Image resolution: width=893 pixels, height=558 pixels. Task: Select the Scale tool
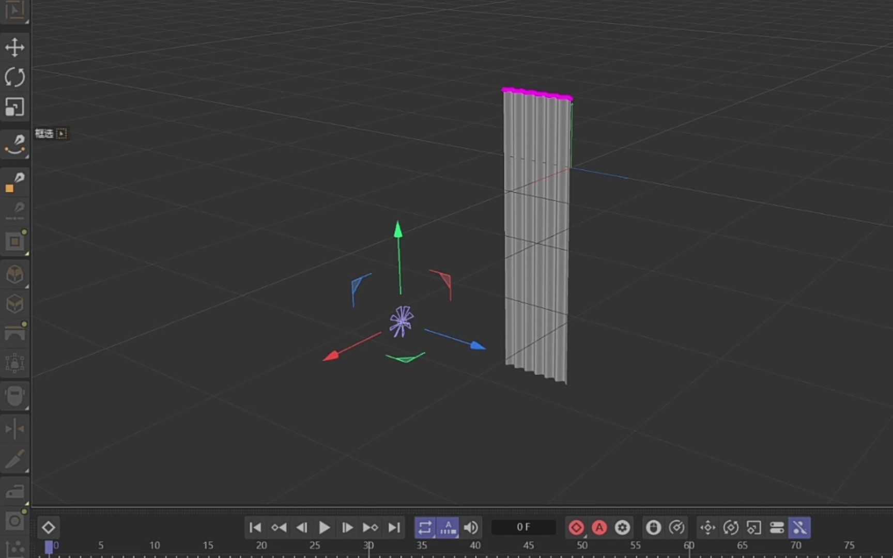[14, 107]
